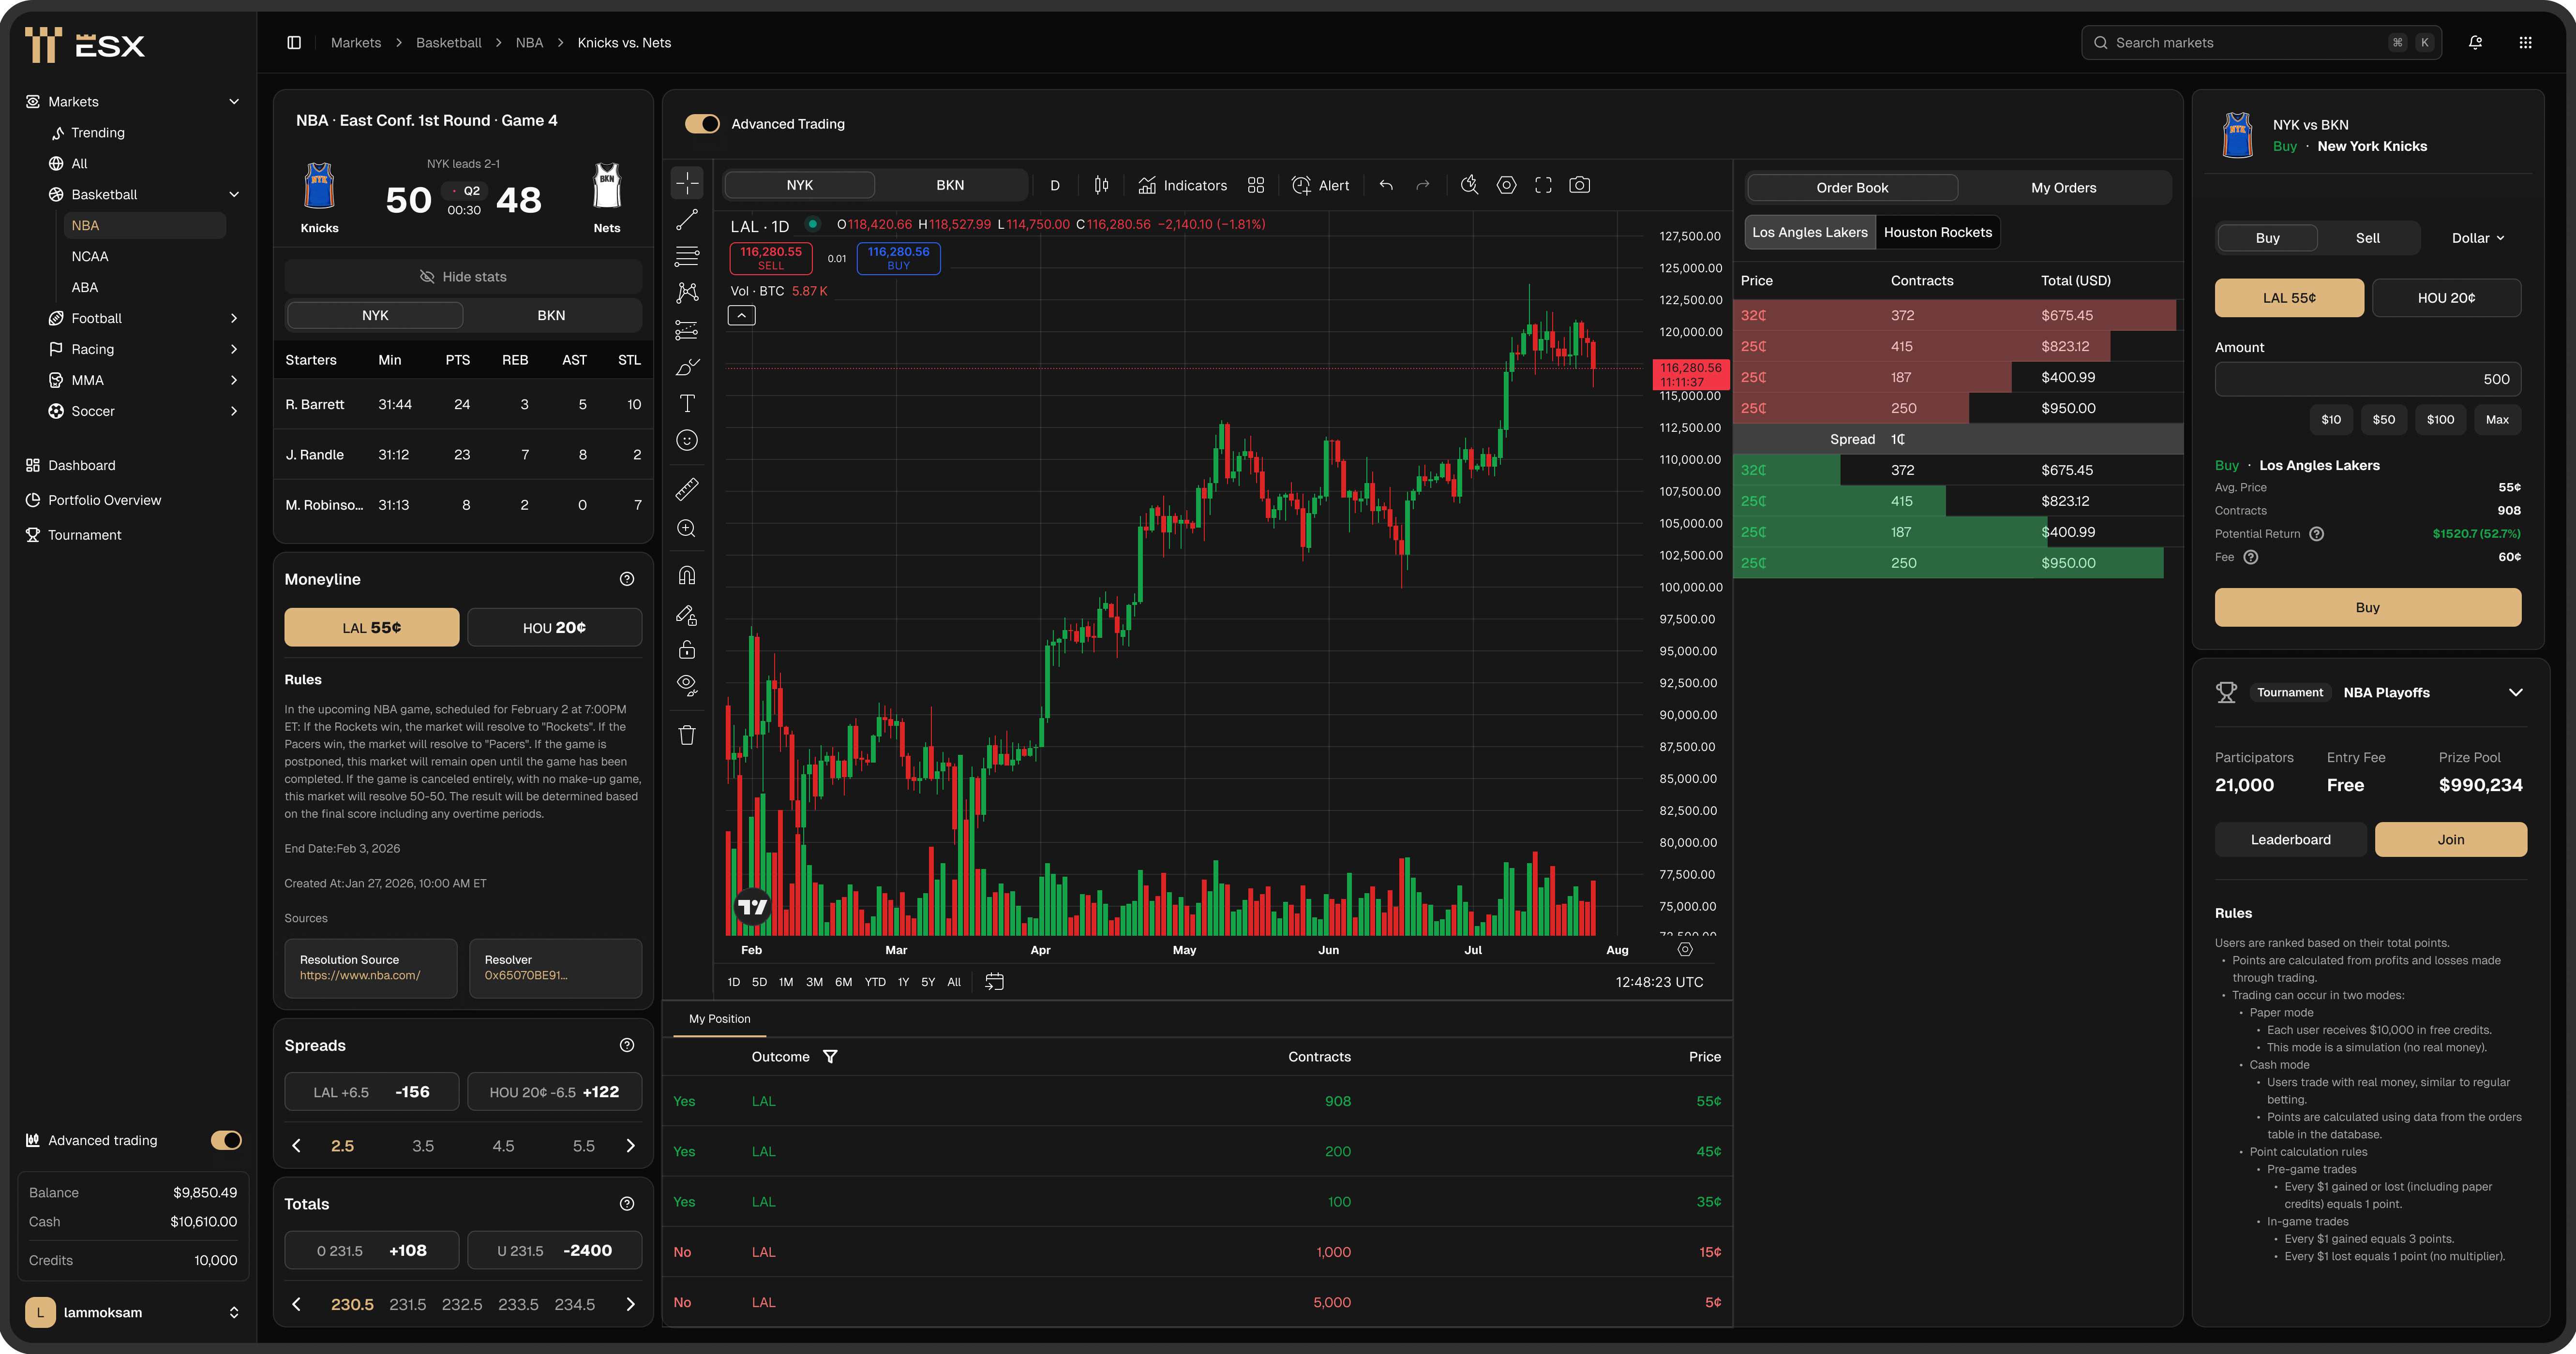
Task: Open the nba.com resolution source link
Action: (x=360, y=975)
